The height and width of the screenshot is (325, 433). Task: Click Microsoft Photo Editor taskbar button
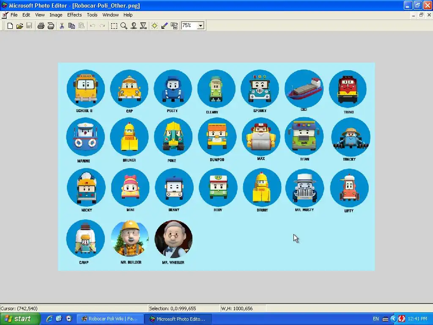coord(178,319)
